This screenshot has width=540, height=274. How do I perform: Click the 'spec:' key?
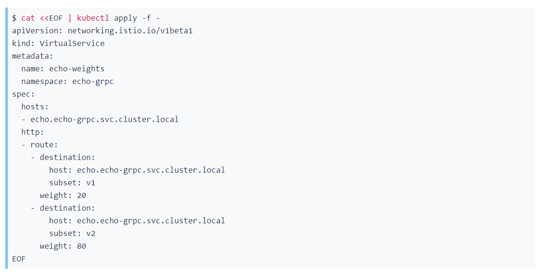pos(23,94)
